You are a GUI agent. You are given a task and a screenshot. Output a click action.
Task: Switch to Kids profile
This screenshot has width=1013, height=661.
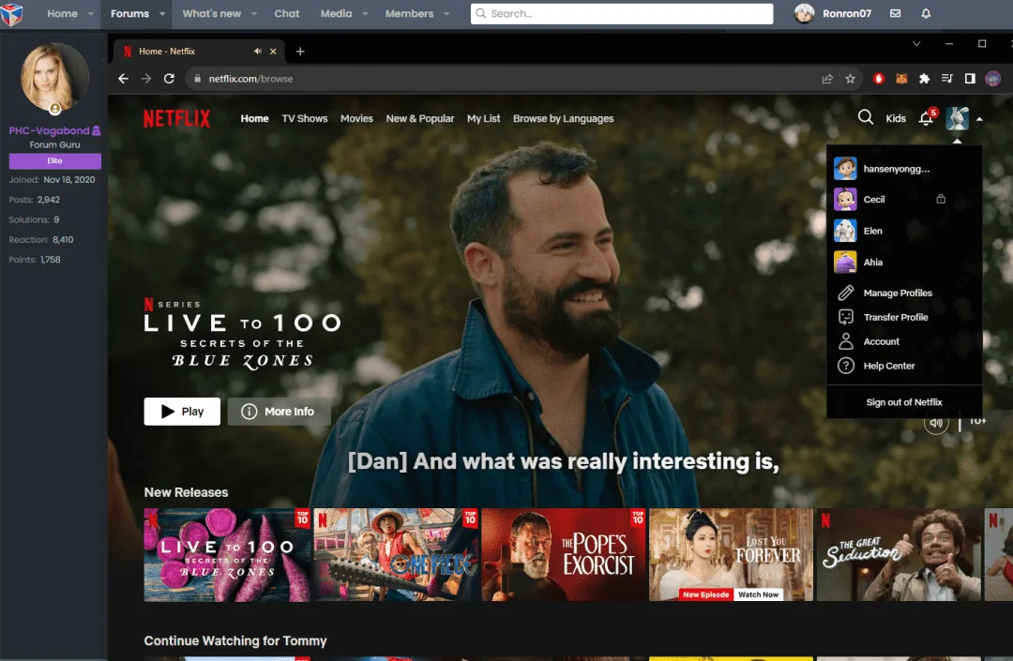click(x=896, y=118)
